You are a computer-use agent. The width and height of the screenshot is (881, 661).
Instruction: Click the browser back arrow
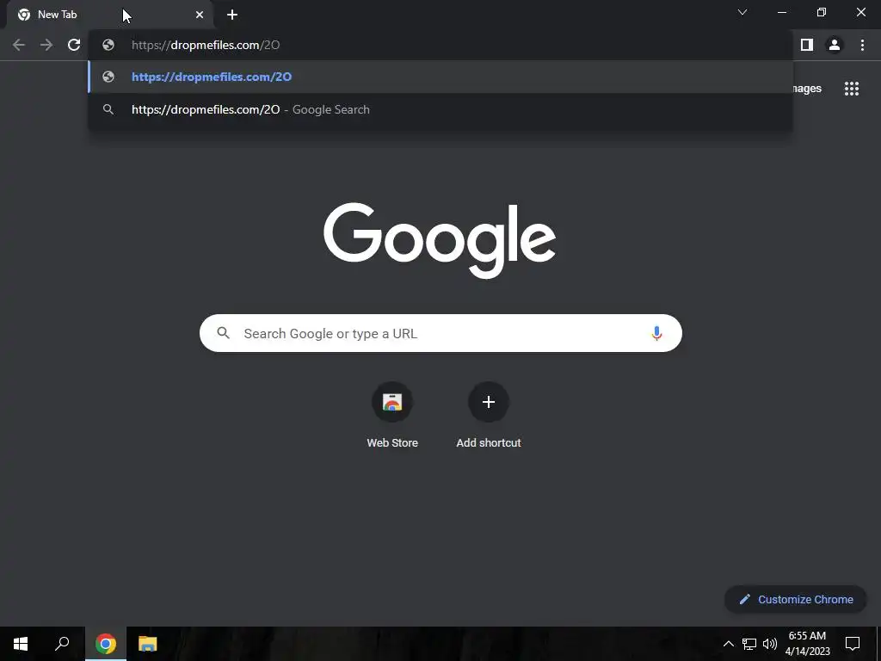coord(19,45)
